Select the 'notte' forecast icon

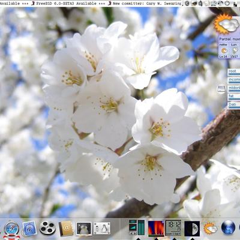pos(224,50)
